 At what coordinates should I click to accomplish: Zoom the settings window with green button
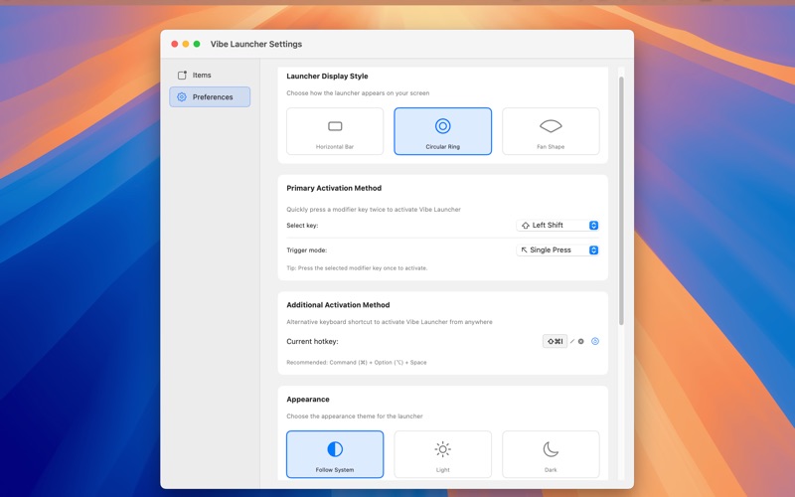197,44
